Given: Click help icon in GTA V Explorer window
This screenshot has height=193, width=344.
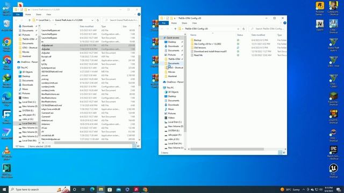Looking at the screenshot, I should tap(139, 14).
